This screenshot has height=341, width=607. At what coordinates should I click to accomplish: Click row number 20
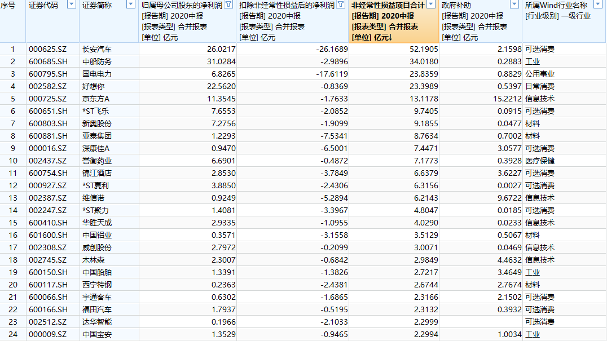point(13,285)
